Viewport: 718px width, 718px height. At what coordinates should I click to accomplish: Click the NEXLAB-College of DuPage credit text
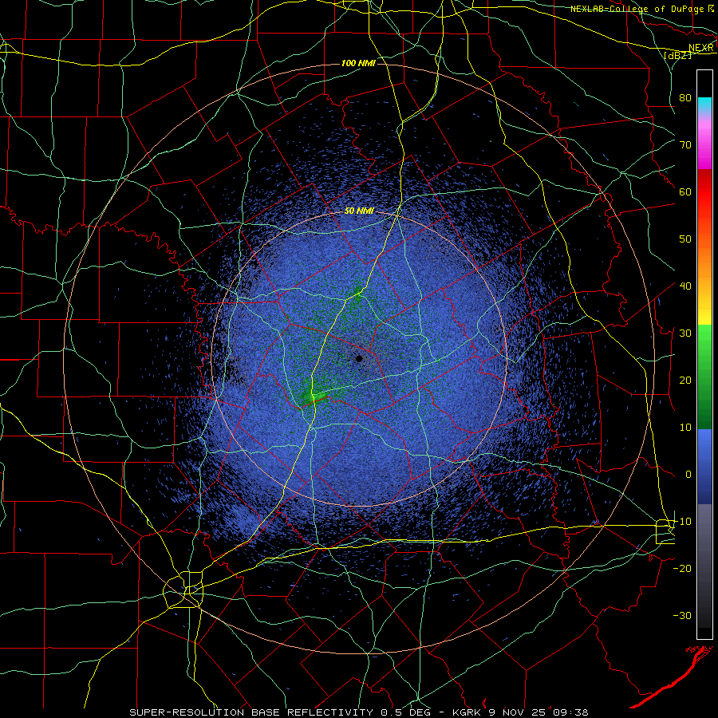click(637, 9)
